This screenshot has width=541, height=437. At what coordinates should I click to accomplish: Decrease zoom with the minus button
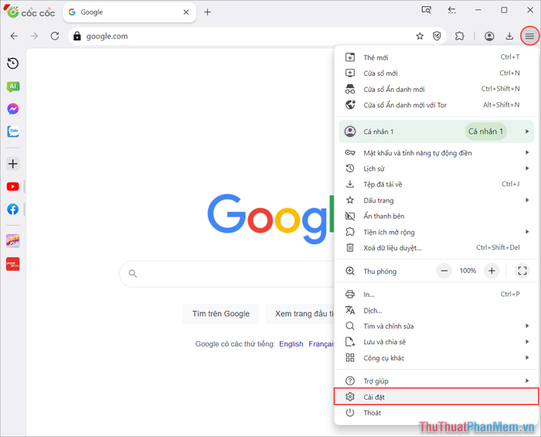point(444,271)
